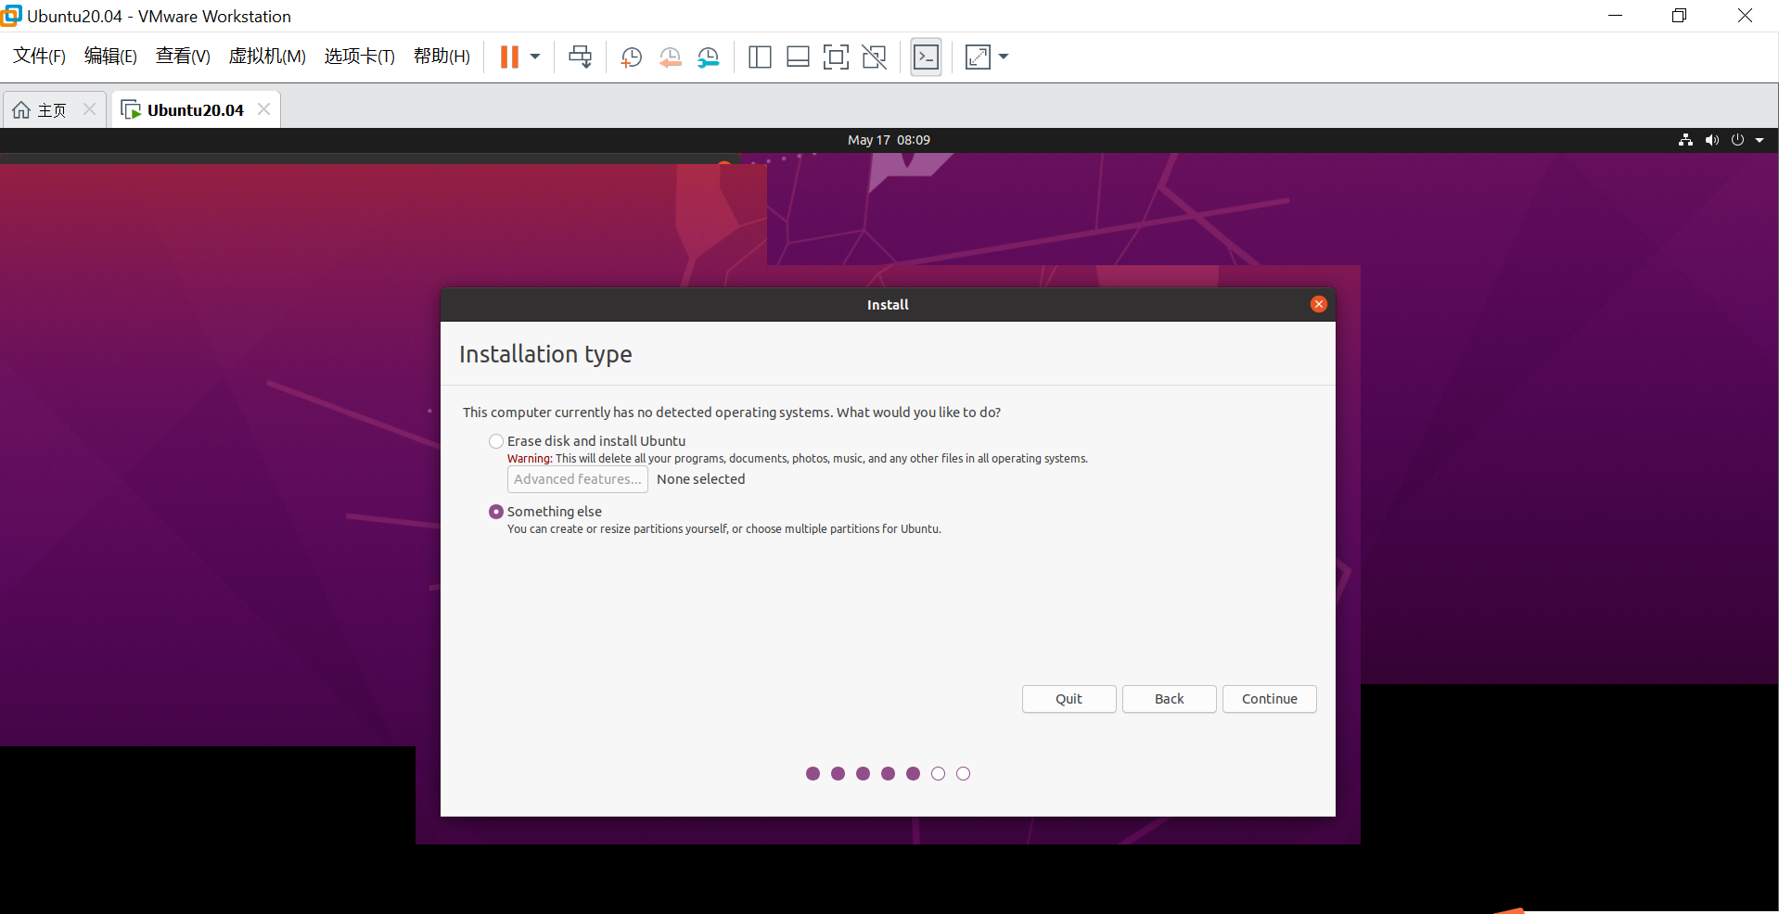Click the volume indicator in Ubuntu's top bar
The image size is (1779, 914).
1711,140
